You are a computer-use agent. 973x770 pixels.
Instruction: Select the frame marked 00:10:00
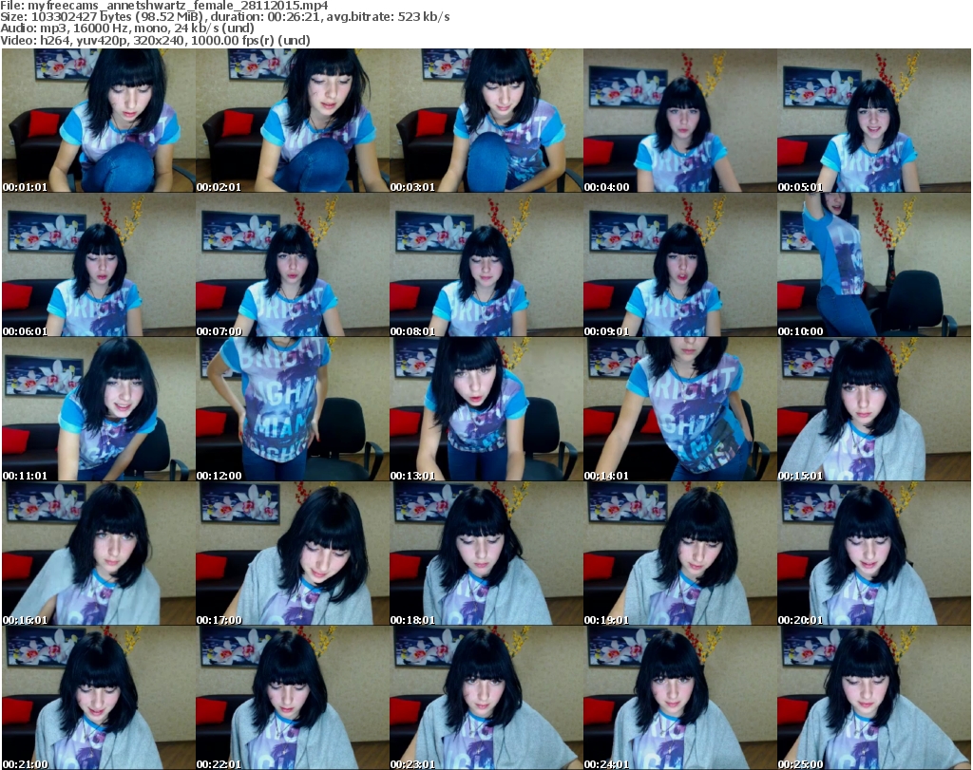(x=874, y=265)
